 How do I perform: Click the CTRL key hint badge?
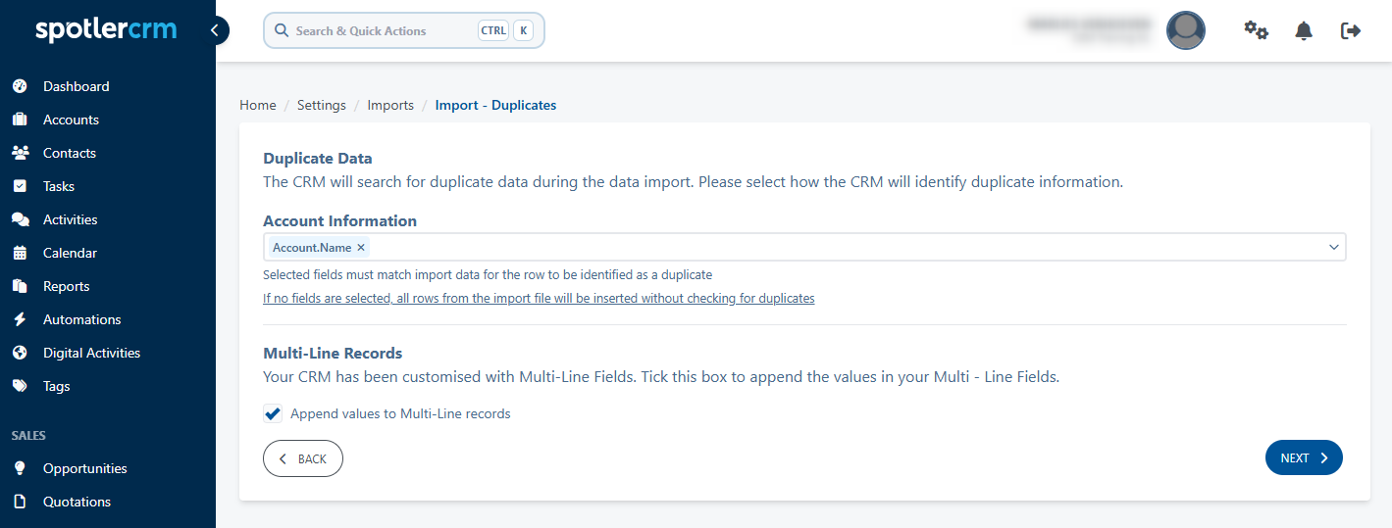493,30
